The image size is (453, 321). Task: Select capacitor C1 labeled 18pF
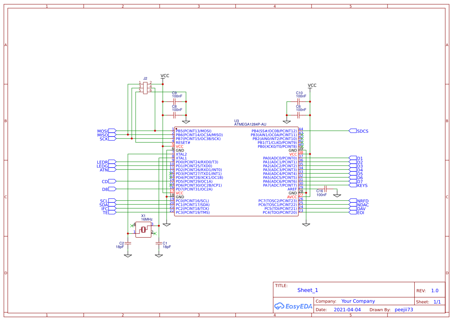159,242
